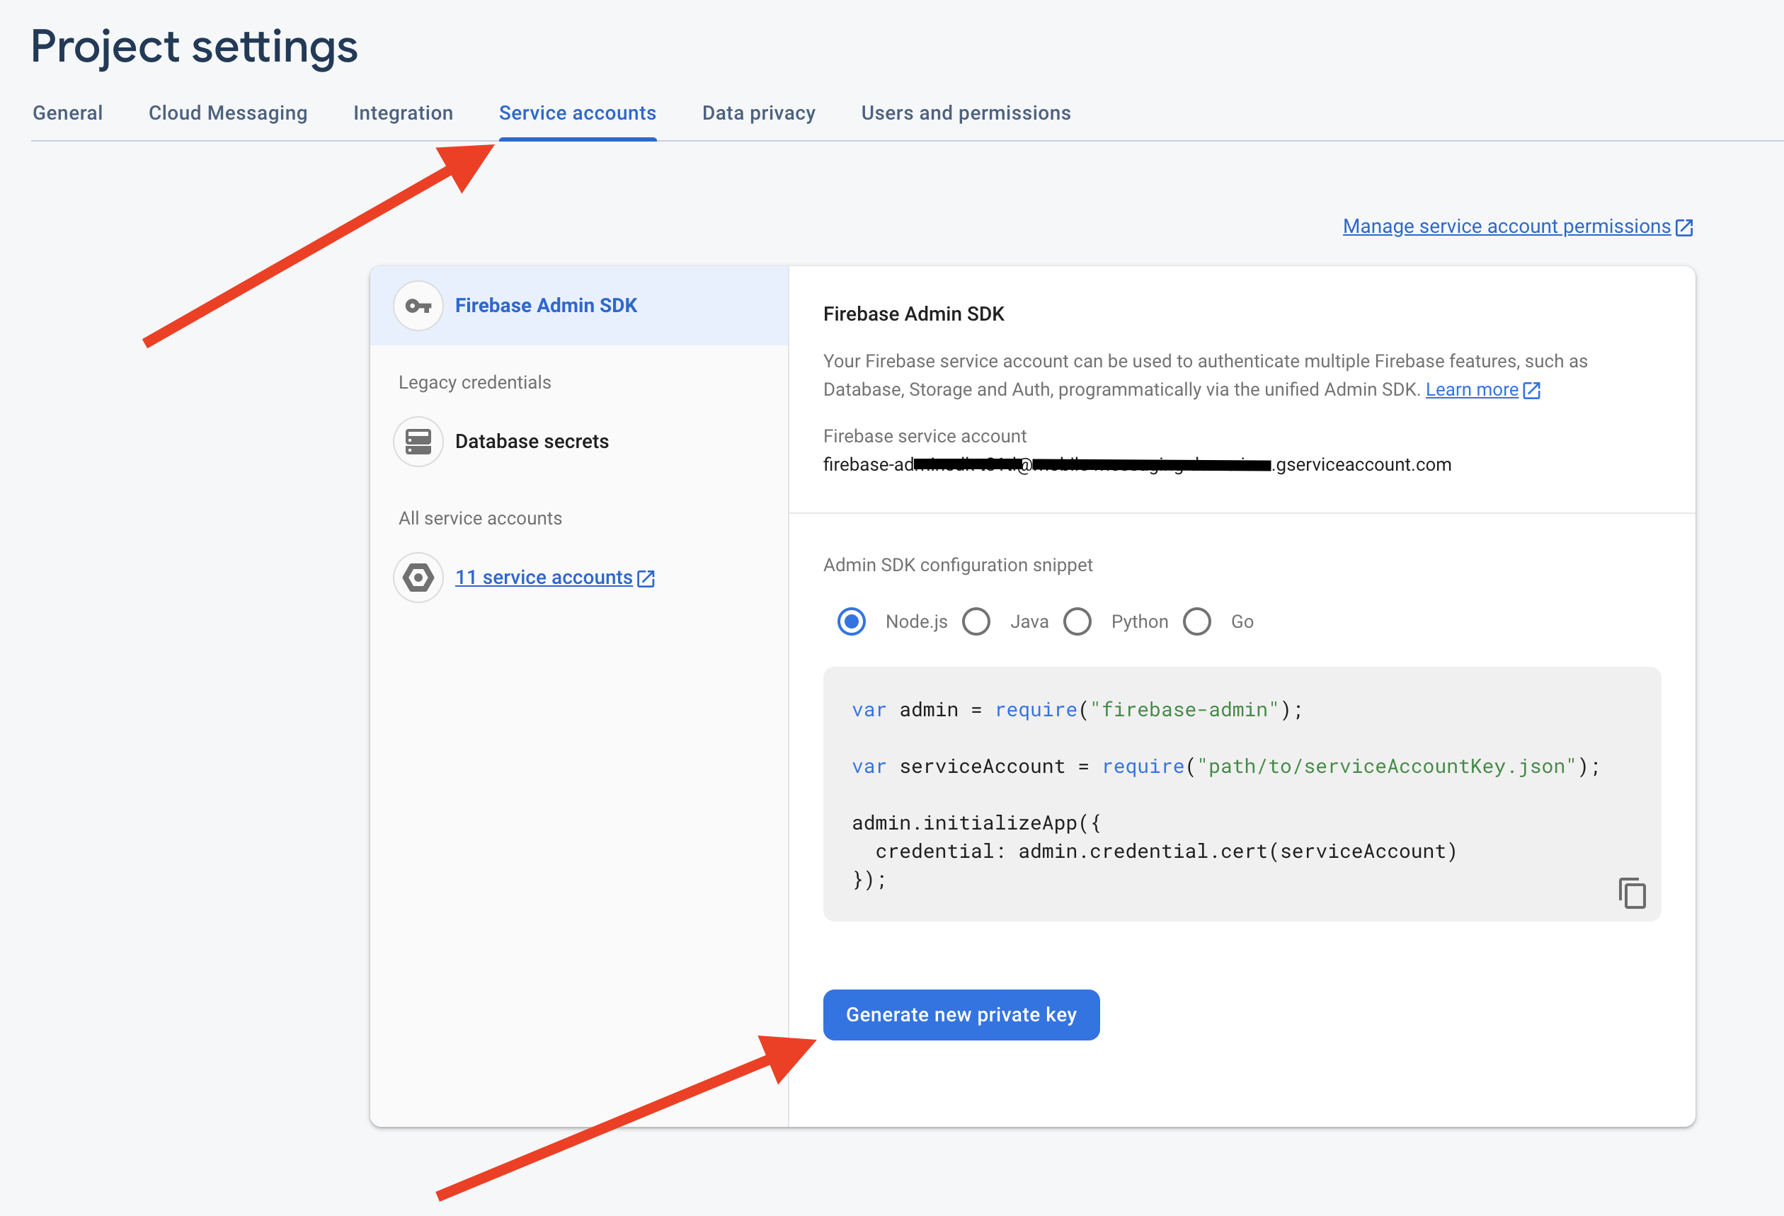
Task: Click the Firebase service account email text
Action: coord(1137,464)
